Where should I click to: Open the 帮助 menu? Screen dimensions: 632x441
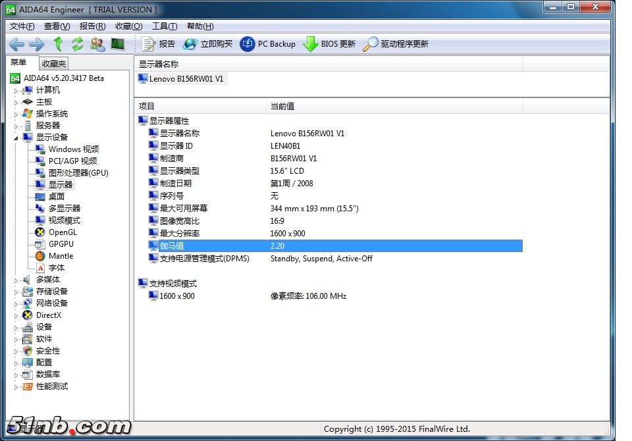[199, 26]
